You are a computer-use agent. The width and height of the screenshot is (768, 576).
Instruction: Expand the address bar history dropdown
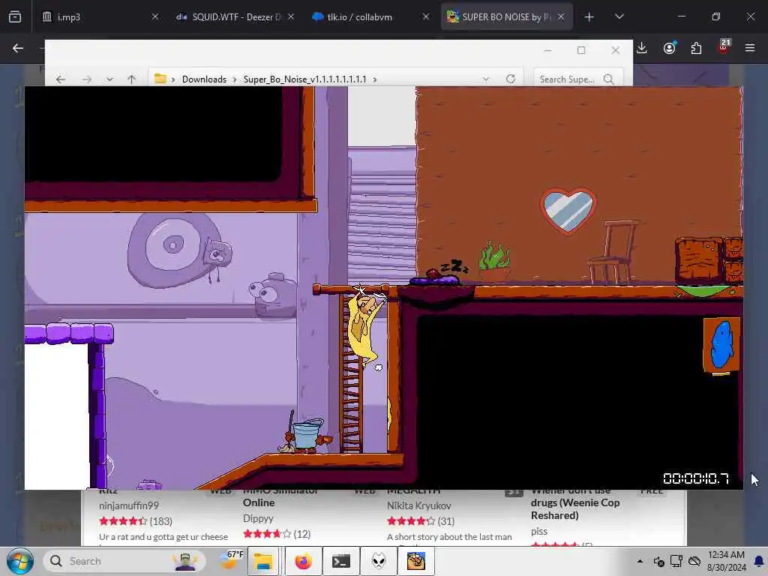click(x=485, y=79)
